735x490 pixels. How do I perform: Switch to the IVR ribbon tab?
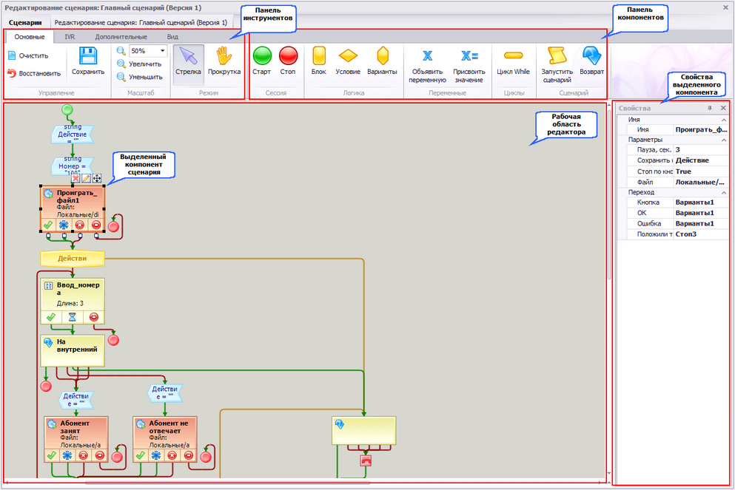[x=70, y=36]
